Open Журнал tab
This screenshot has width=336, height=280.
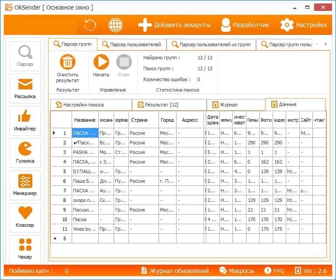236,105
